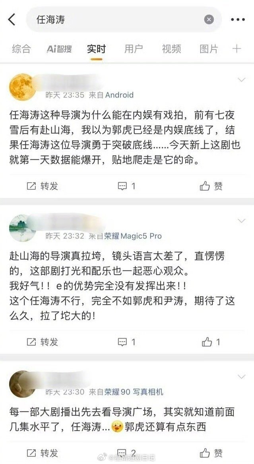
Task: Switch to the 综合 tab
Action: pos(21,49)
